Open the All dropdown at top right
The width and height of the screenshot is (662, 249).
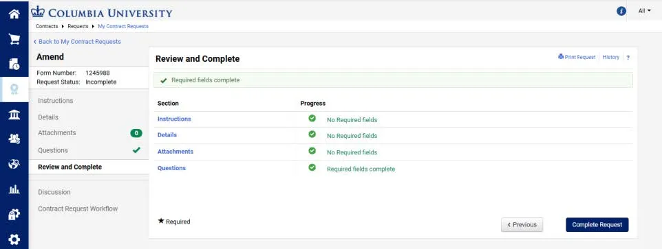644,11
